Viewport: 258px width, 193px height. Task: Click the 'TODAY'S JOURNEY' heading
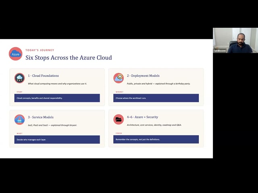(40, 50)
